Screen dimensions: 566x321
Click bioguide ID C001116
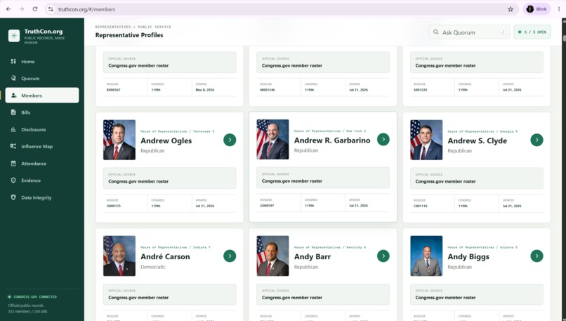tap(421, 206)
